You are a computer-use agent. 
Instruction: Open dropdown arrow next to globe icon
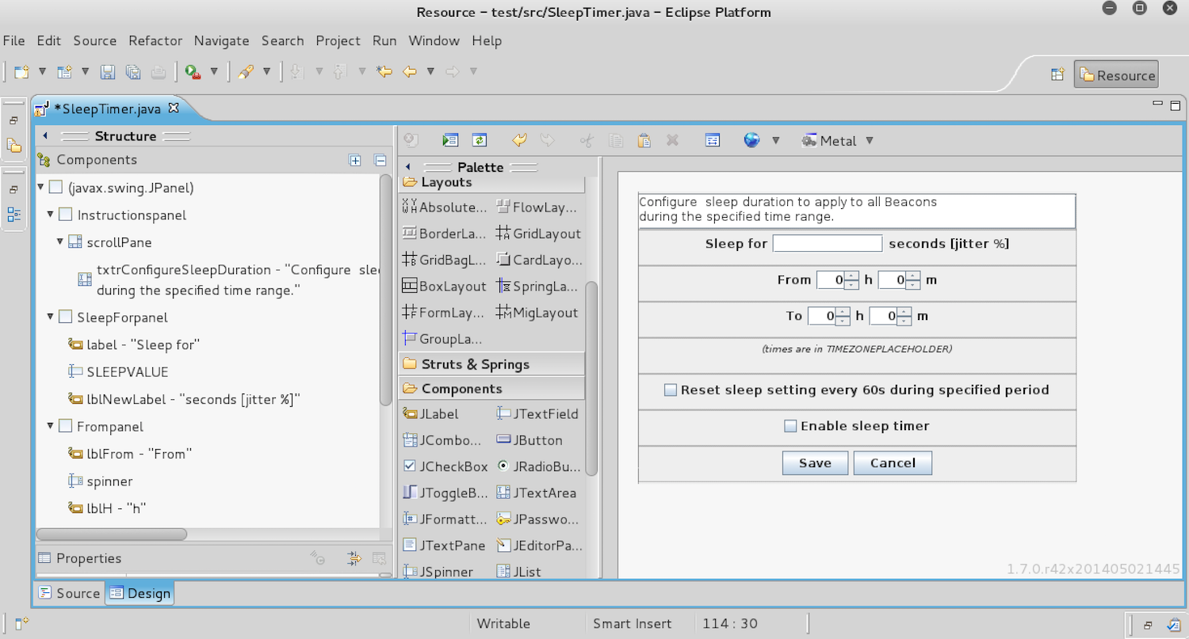[x=776, y=140]
